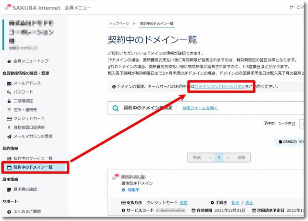The width and height of the screenshot is (308, 221).
Task: Go to pagination page 1
Action: click(x=219, y=157)
